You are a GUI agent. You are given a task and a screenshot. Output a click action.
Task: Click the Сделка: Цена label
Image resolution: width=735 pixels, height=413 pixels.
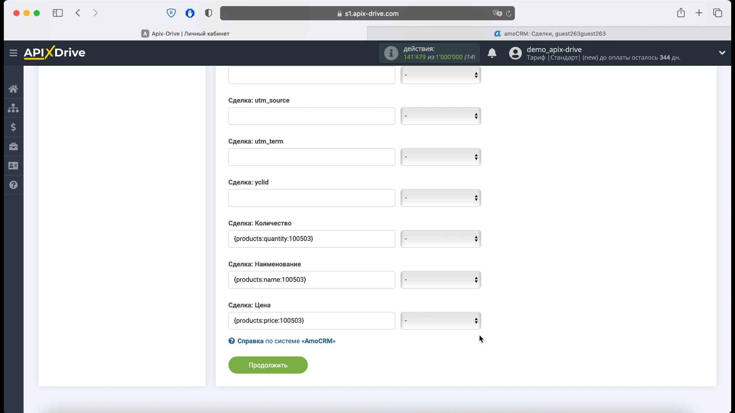pos(249,305)
